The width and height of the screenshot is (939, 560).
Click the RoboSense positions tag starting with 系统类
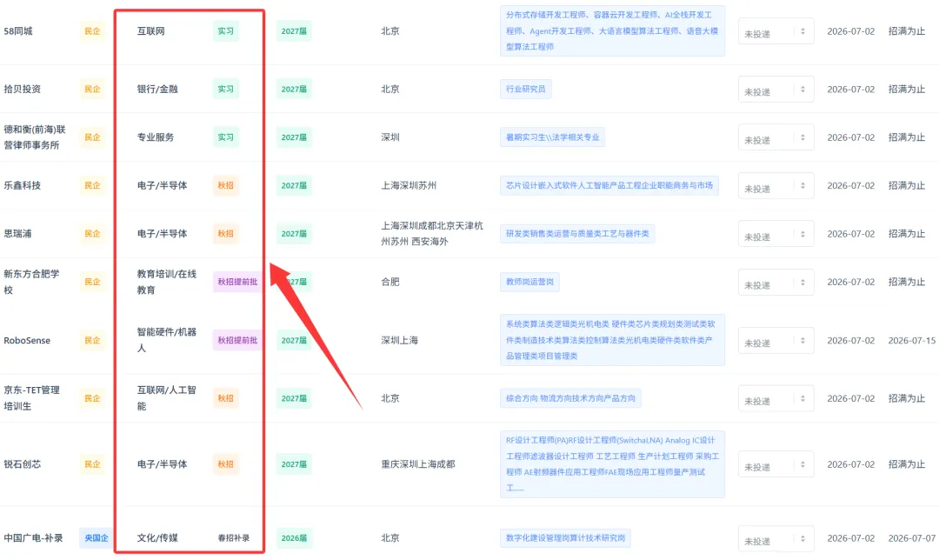(613, 340)
